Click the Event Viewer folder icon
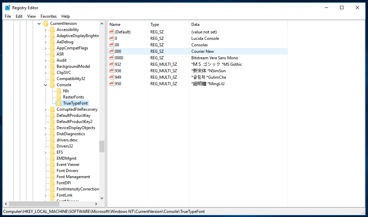The width and height of the screenshot is (368, 217). [x=52, y=165]
